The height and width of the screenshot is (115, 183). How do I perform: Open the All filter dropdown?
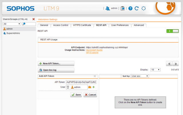click(12, 24)
